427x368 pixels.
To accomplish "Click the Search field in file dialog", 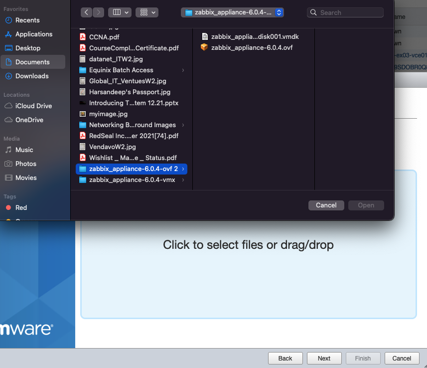I will tap(345, 12).
